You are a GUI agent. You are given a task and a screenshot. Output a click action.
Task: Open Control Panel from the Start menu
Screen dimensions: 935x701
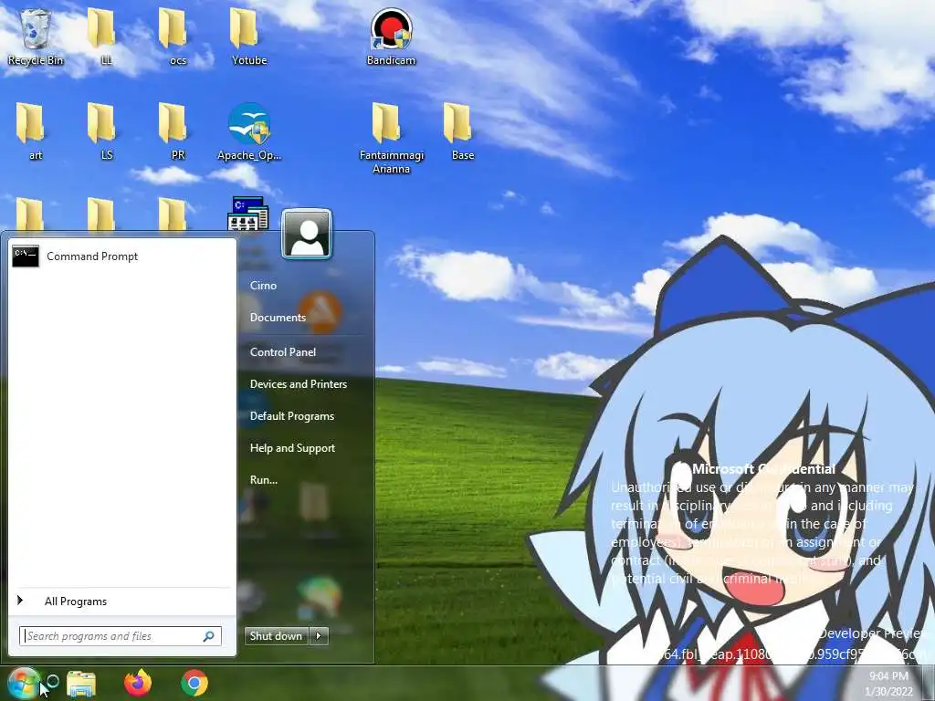(283, 352)
